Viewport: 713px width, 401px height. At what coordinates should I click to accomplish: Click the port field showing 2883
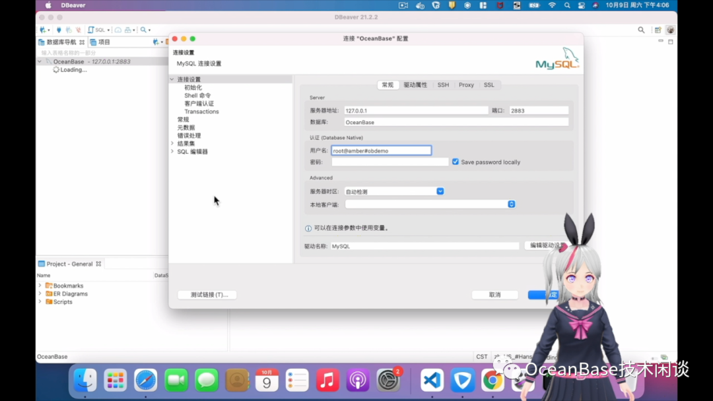pyautogui.click(x=539, y=110)
